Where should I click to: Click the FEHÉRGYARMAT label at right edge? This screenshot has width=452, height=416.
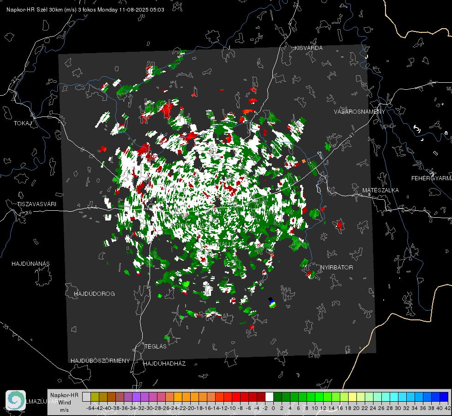[431, 178]
